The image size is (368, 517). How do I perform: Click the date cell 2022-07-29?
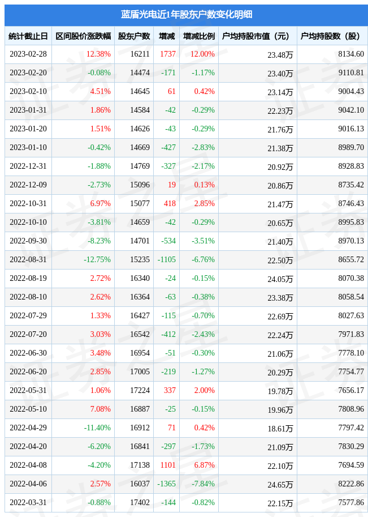click(x=28, y=315)
